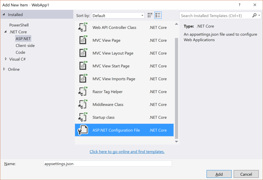
Task: Click the search magnifier icon
Action: [x=254, y=15]
